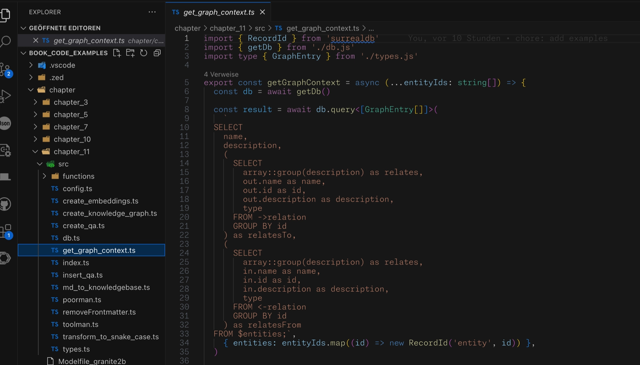Open the Search view in activity bar

click(6, 41)
